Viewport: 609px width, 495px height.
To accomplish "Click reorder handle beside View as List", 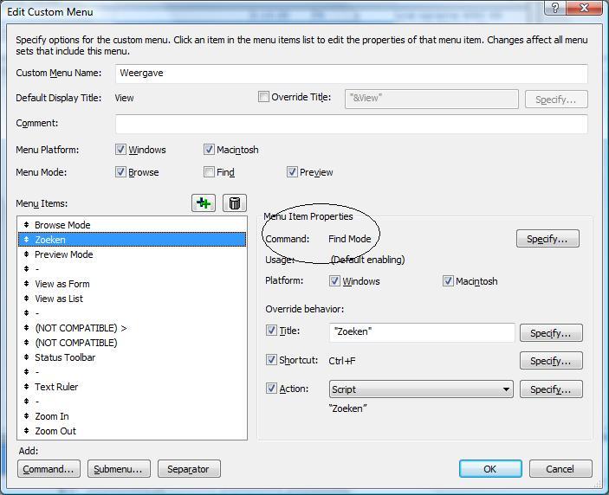I will click(27, 299).
